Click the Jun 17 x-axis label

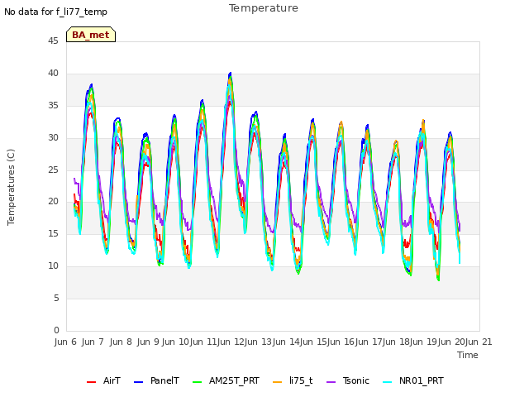(369, 342)
